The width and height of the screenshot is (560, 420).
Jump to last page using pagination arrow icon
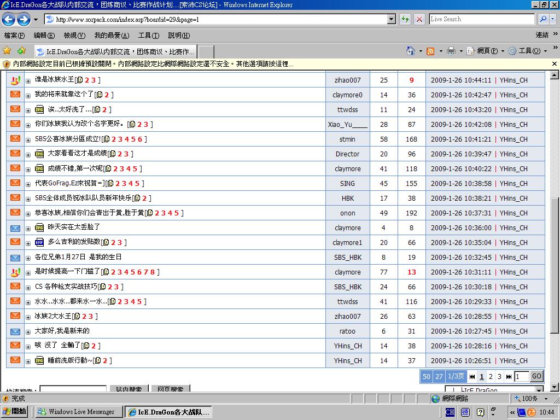click(509, 376)
